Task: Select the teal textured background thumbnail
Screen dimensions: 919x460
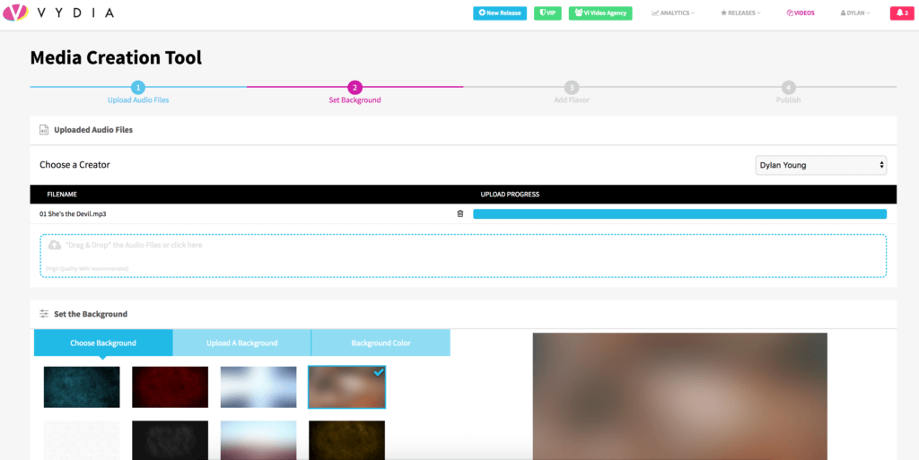Action: tap(82, 386)
